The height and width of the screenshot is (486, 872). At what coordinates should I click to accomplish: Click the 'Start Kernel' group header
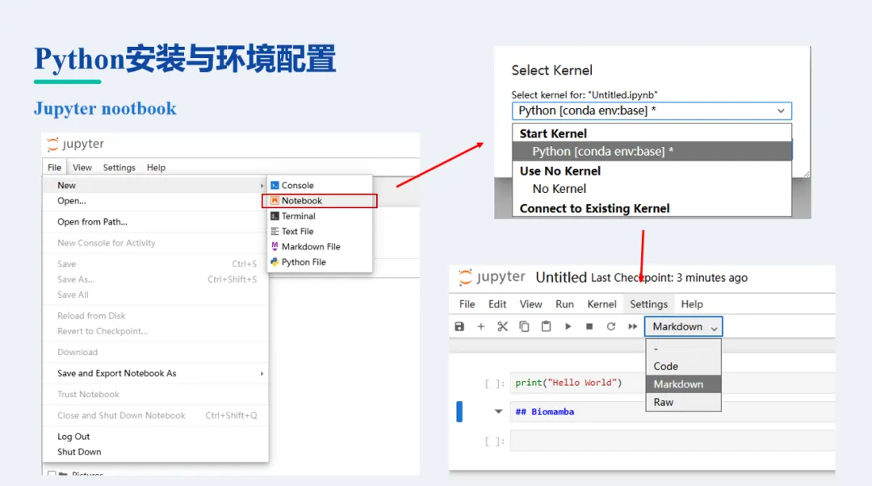click(553, 133)
